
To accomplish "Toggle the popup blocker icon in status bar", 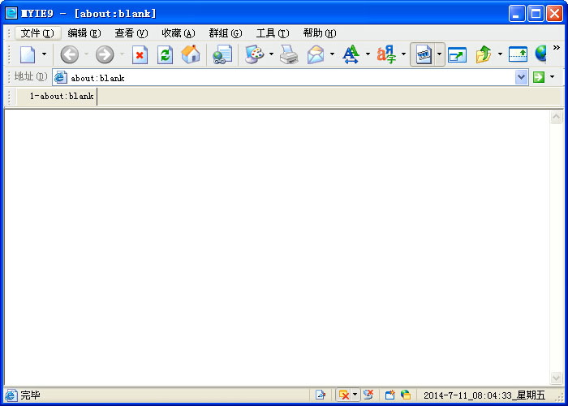I will (344, 395).
